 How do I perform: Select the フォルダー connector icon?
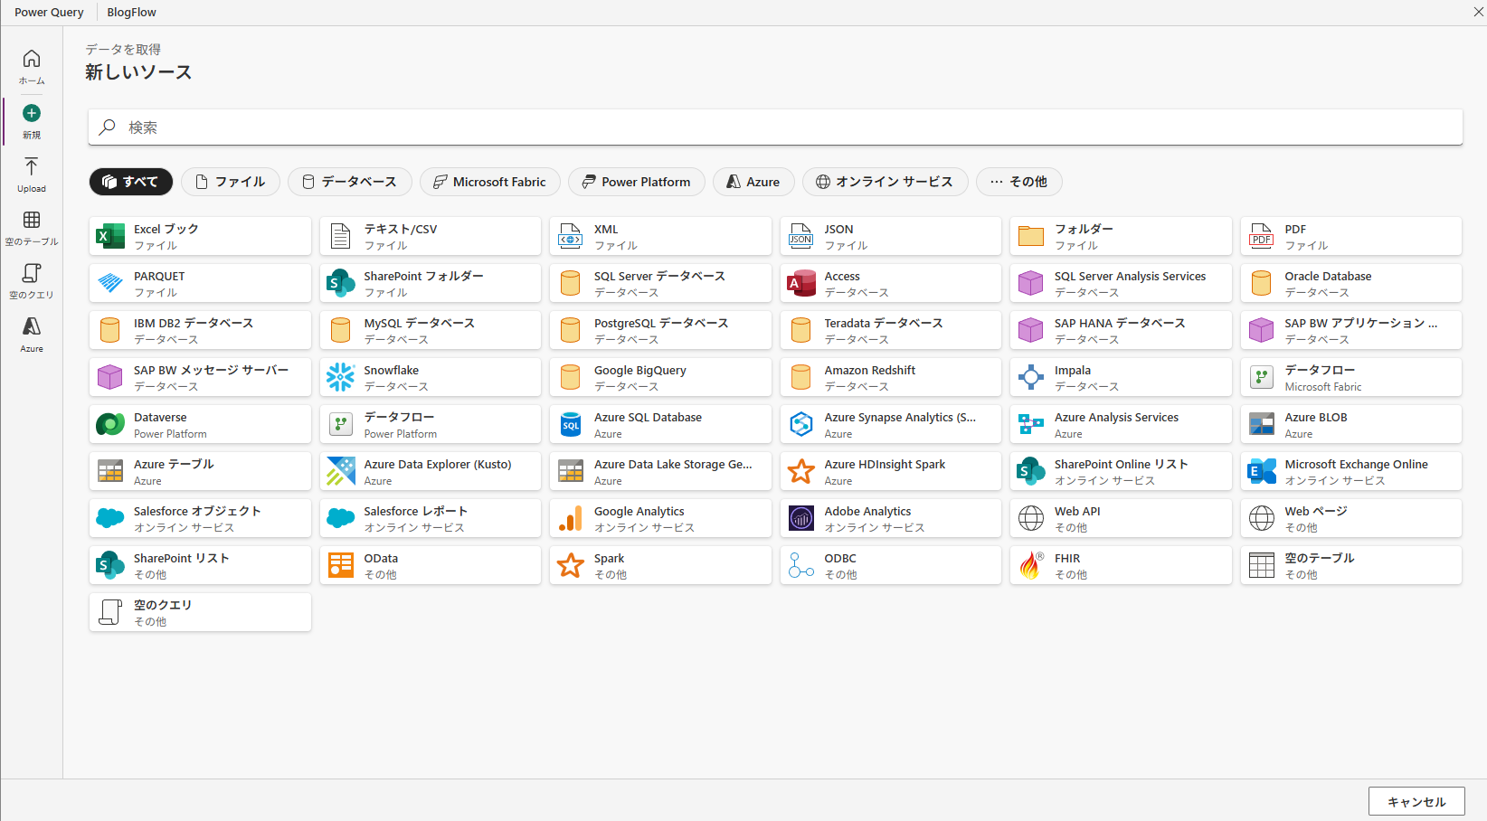coord(1031,237)
